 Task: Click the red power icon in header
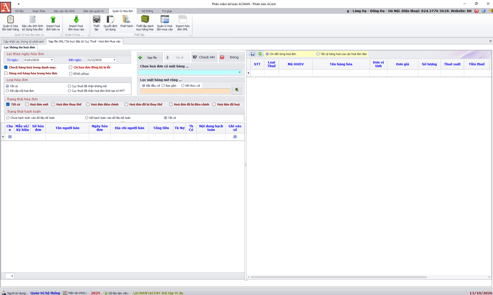pyautogui.click(x=477, y=11)
